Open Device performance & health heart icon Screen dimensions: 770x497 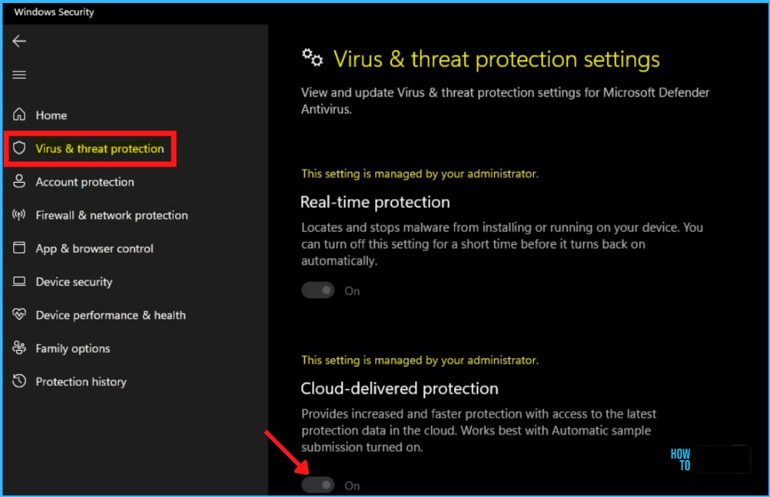pyautogui.click(x=20, y=315)
